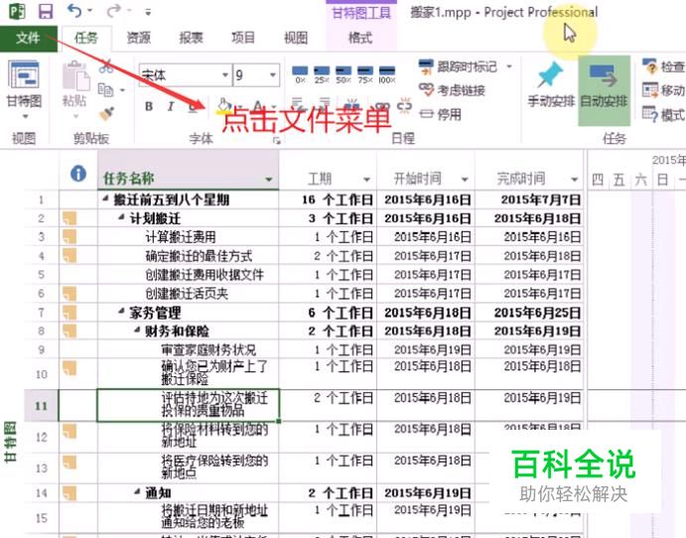Collapse summary task 通知
Image resolution: width=686 pixels, height=538 pixels.
point(137,492)
